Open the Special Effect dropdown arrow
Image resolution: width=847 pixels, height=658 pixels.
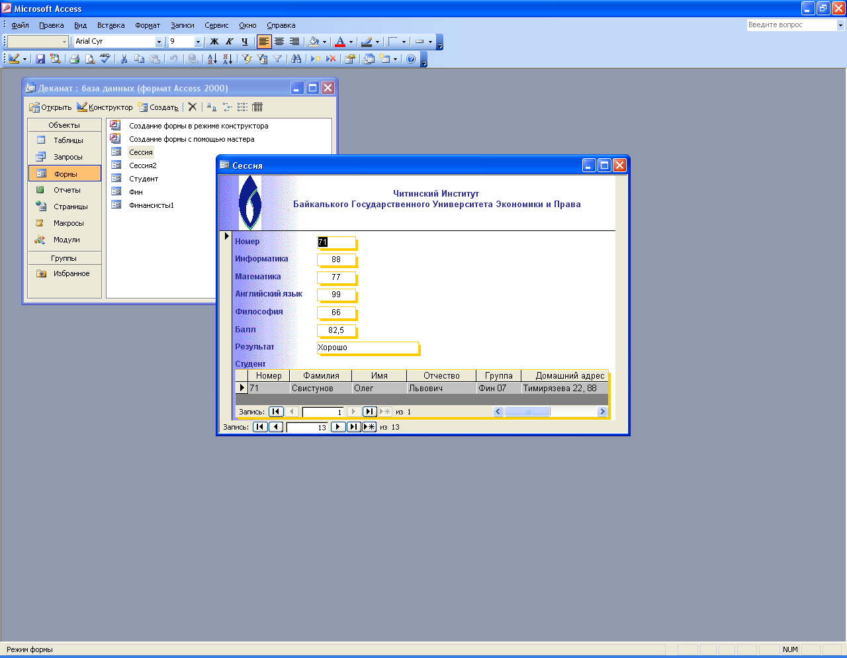[x=430, y=42]
